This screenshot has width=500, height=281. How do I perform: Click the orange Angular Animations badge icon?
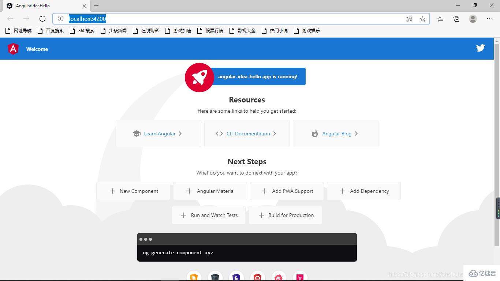tap(194, 276)
